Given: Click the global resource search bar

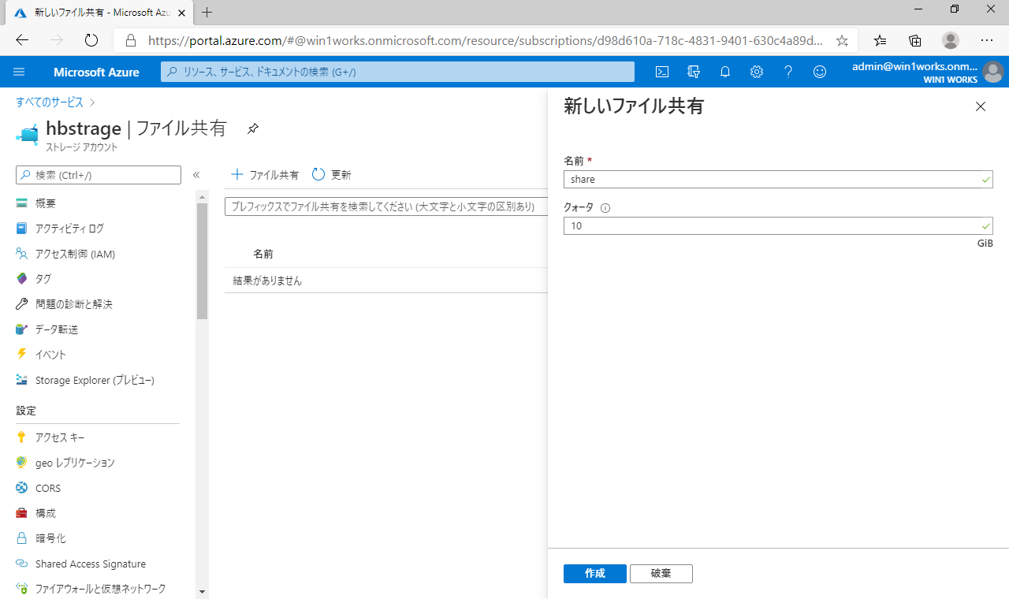Looking at the screenshot, I should 398,72.
